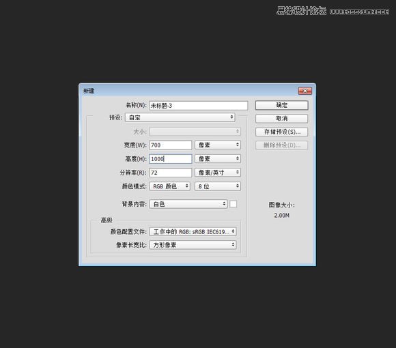The height and width of the screenshot is (348, 396).
Task: Open the 颜色模式 dropdown showing RGB 颜色
Action: 170,186
